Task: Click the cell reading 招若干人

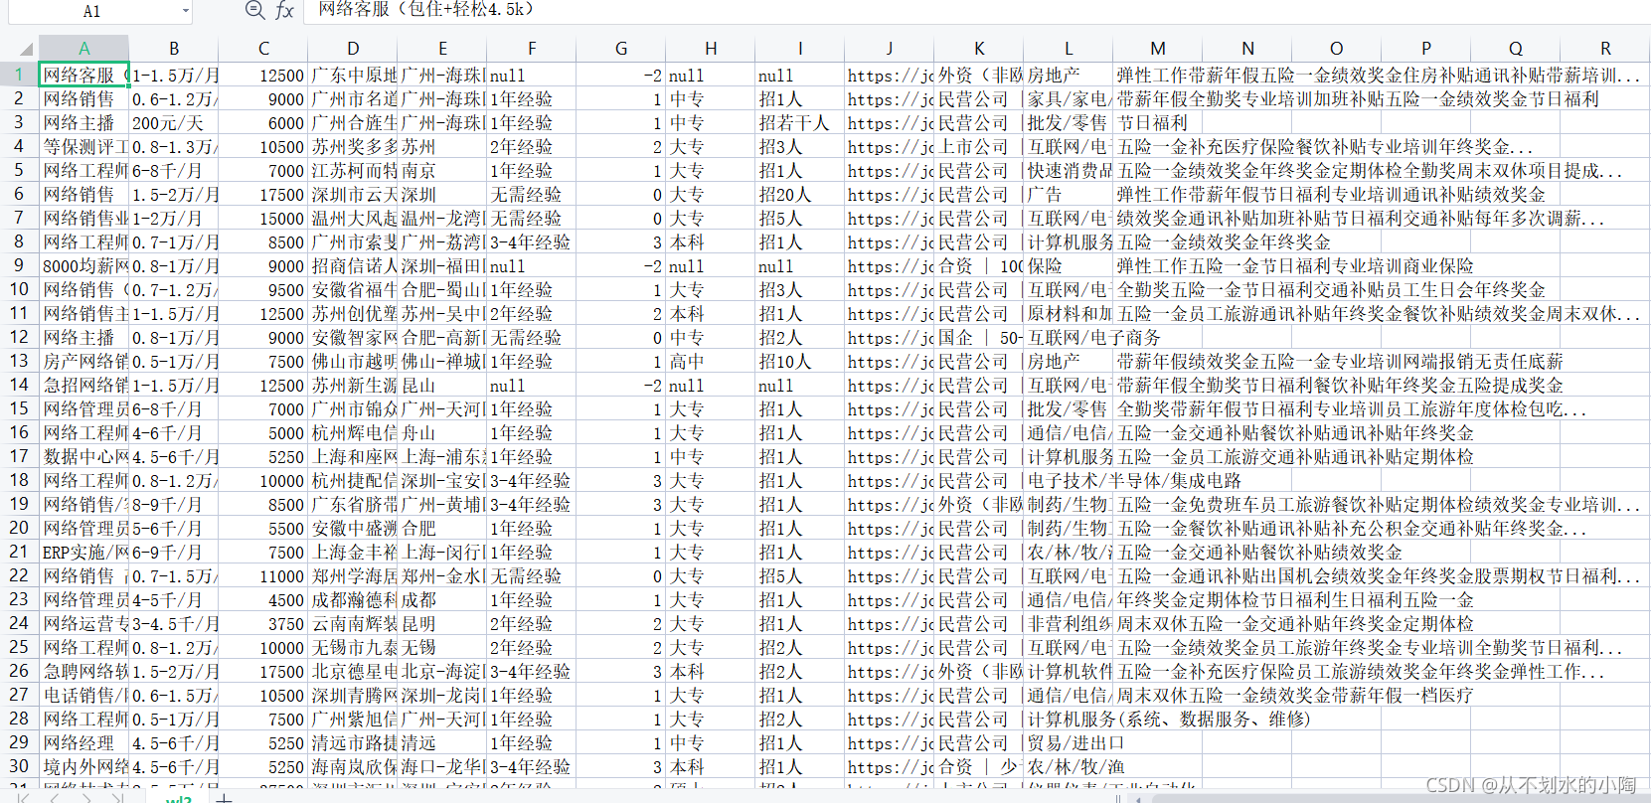Action: (800, 122)
